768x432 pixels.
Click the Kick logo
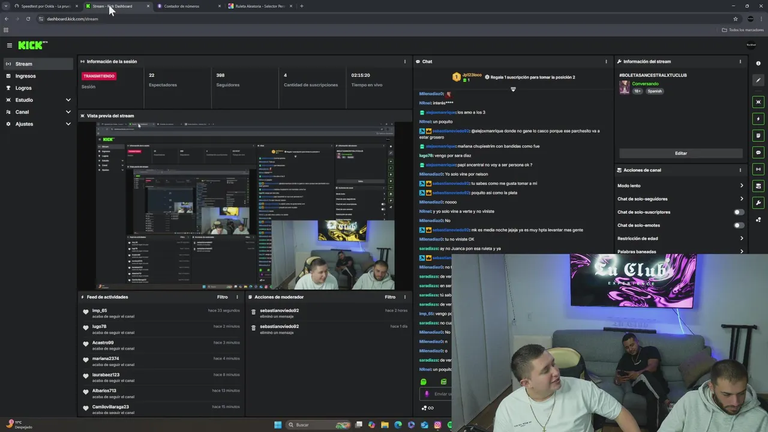32,45
